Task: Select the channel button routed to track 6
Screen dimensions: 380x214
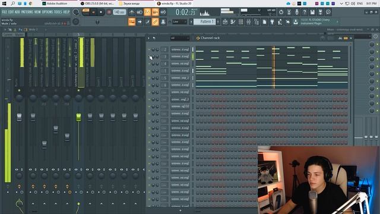Action: 180,85
